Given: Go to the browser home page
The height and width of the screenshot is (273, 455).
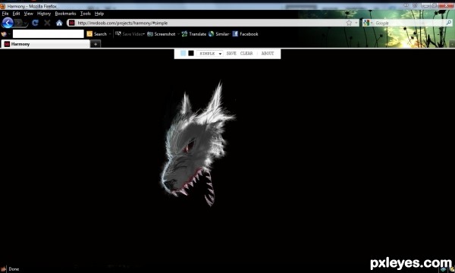Looking at the screenshot, I should click(x=59, y=23).
